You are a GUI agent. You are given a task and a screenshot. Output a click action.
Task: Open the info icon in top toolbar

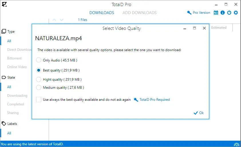[222, 13]
